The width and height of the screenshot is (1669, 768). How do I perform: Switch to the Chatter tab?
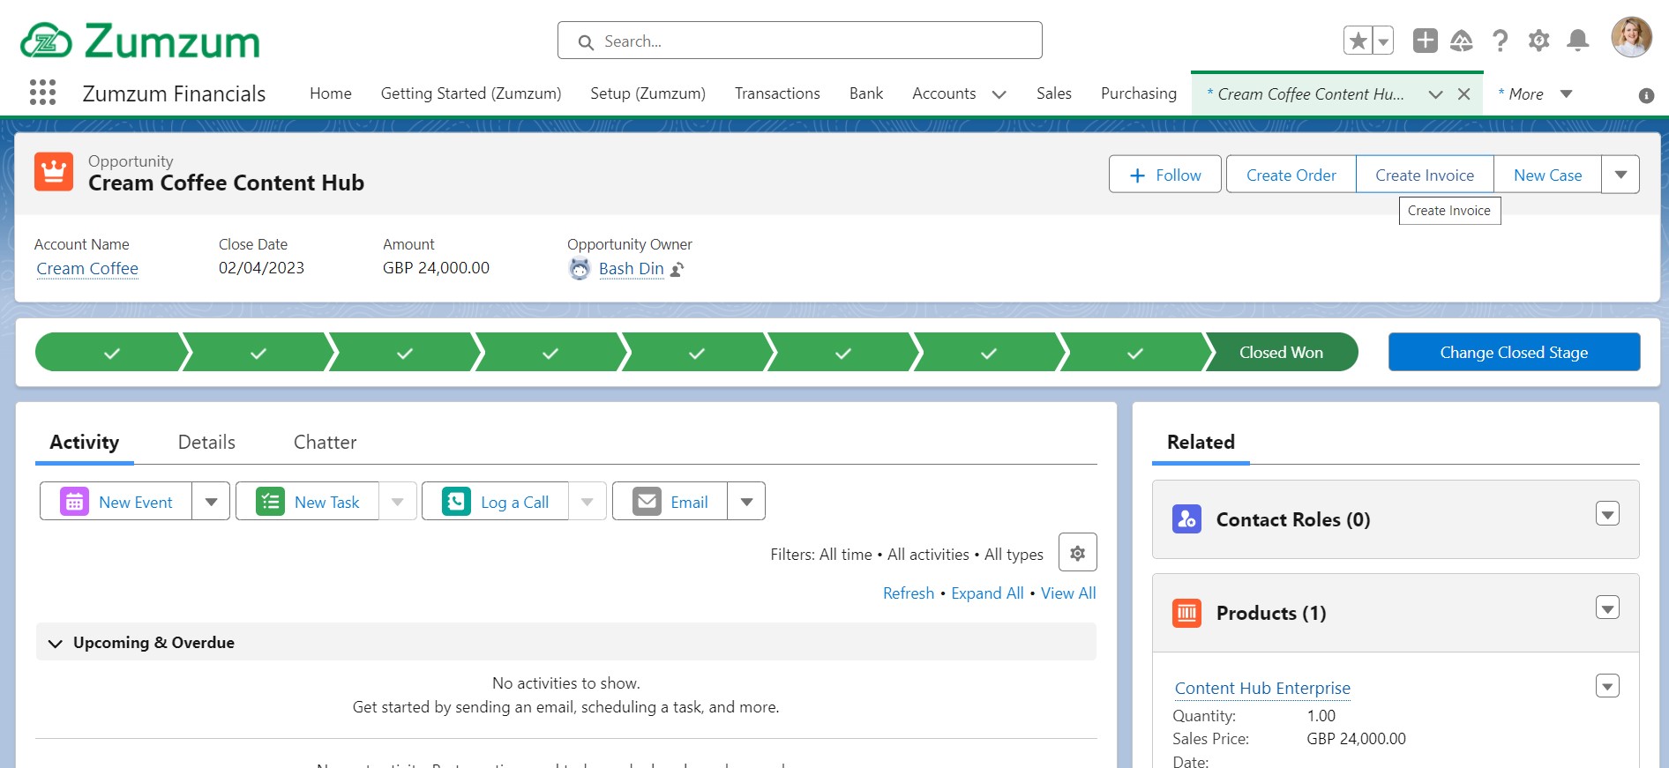325,442
